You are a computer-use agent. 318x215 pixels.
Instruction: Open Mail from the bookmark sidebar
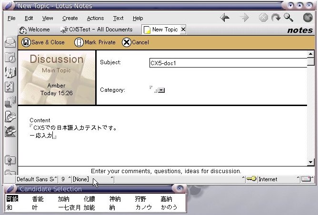coord(10,42)
